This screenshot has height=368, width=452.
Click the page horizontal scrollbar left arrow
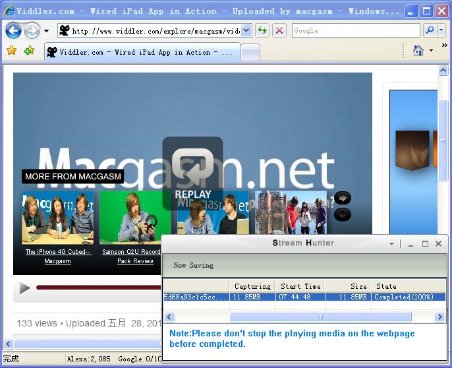(8, 344)
